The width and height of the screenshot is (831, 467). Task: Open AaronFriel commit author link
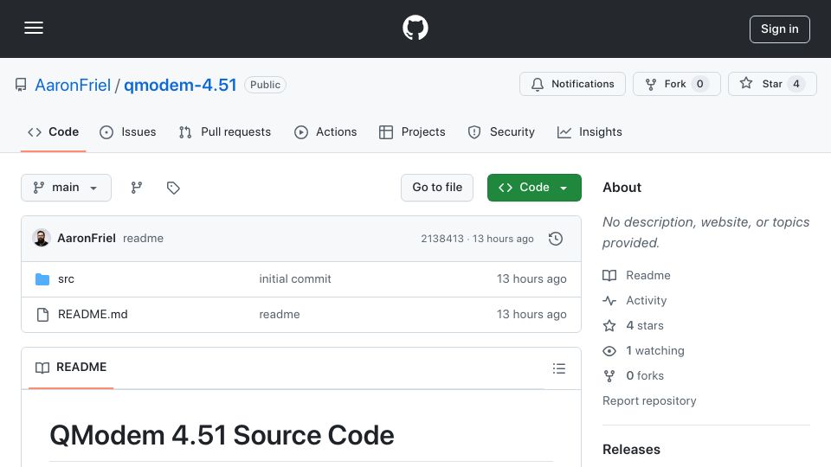87,239
